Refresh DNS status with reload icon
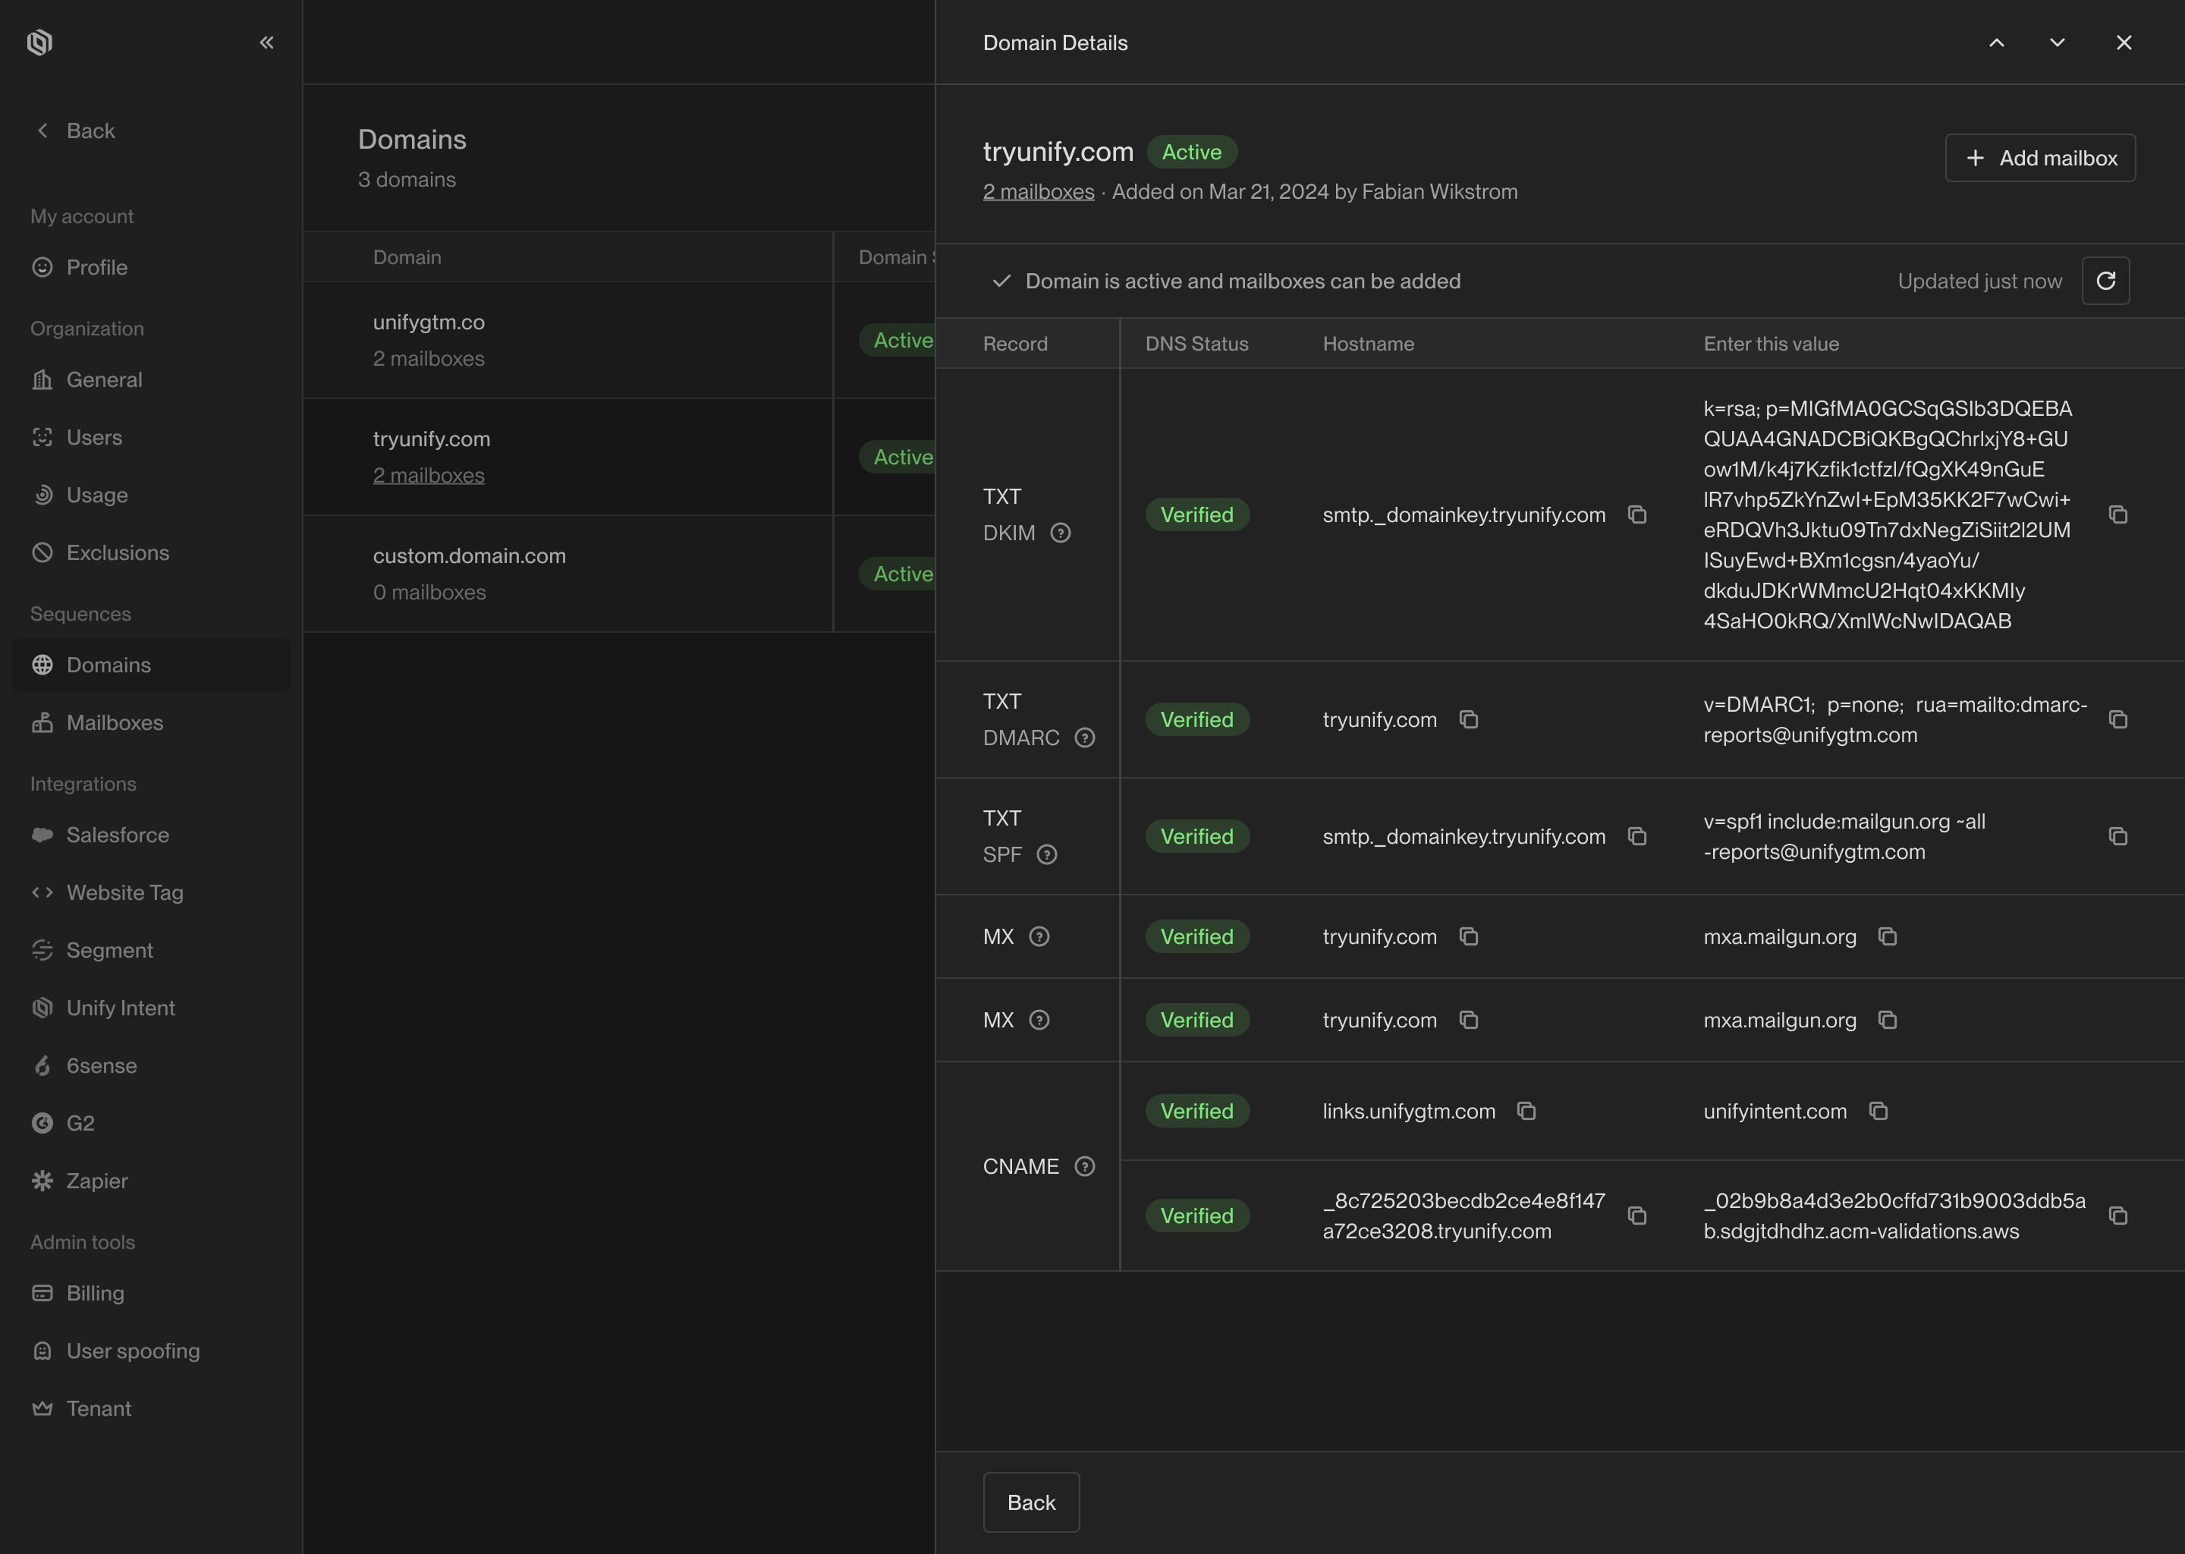 coord(2105,280)
